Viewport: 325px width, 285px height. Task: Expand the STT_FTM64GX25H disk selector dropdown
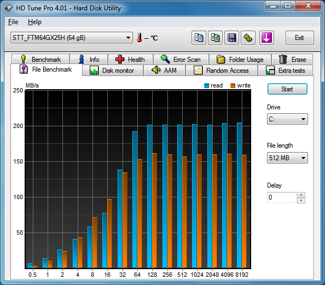click(x=72, y=38)
